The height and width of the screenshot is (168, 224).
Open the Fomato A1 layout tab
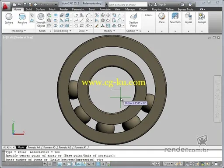[80, 147]
